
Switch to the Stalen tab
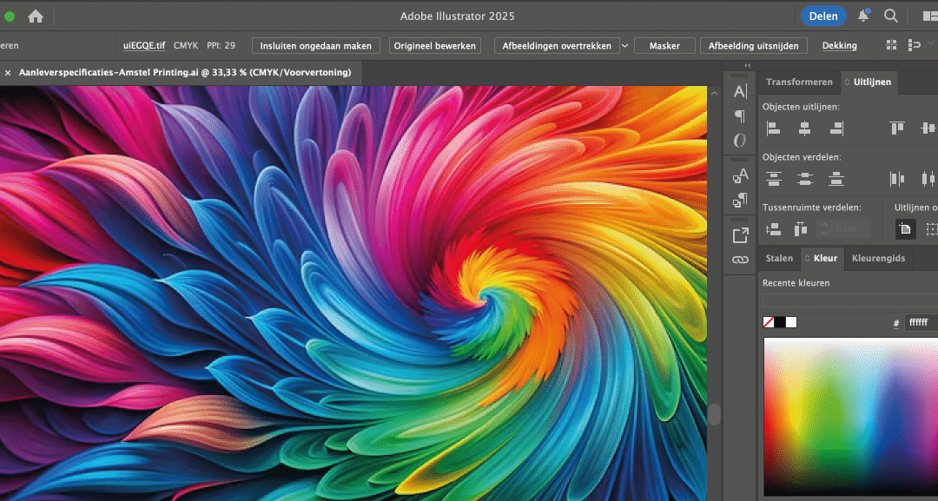[x=779, y=258]
